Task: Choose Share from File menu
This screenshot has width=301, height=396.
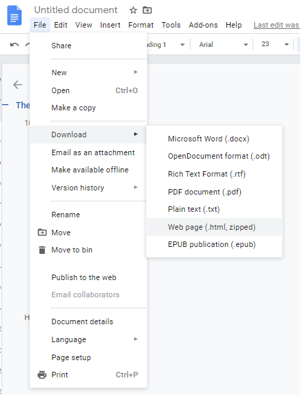Action: point(88,46)
